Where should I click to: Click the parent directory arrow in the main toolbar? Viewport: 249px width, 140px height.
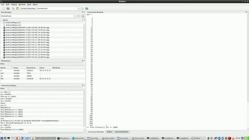82,9
